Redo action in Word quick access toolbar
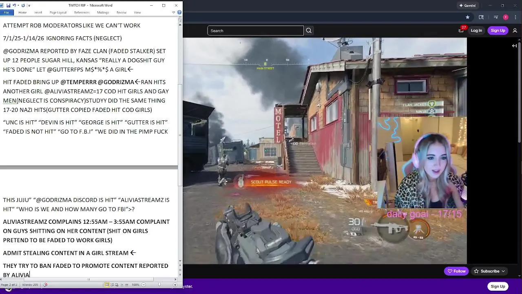 pyautogui.click(x=23, y=5)
